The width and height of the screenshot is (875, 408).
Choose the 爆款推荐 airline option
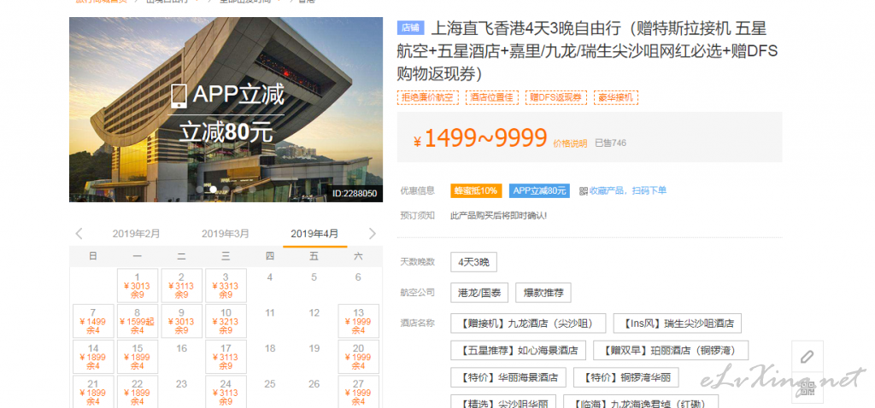pos(543,293)
